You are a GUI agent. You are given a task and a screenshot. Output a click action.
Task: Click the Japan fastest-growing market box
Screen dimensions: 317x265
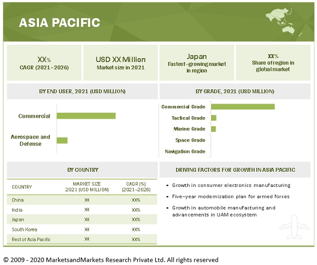coord(197,62)
